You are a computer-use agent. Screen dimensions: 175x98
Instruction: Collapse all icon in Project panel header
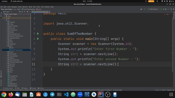tap(25, 12)
